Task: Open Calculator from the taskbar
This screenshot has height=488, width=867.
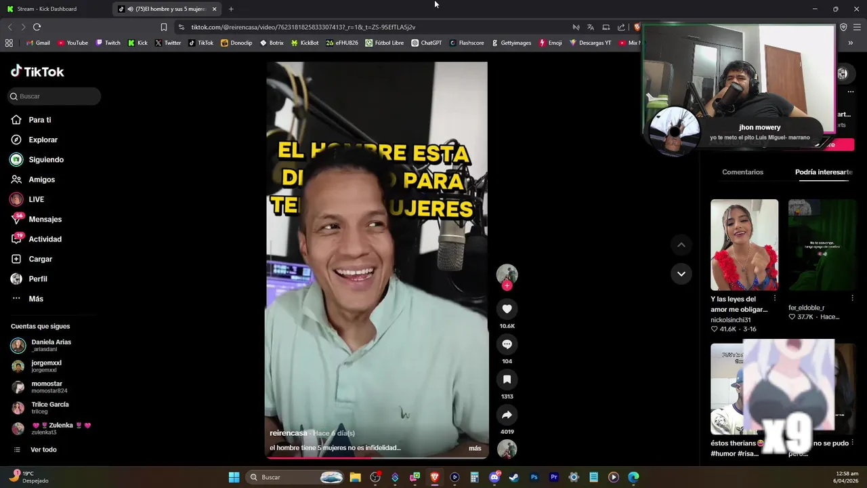Action: (x=474, y=477)
